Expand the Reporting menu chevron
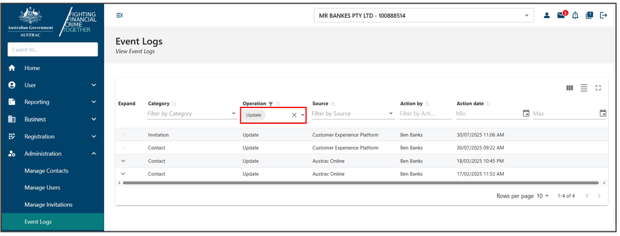The image size is (620, 236). tap(94, 102)
